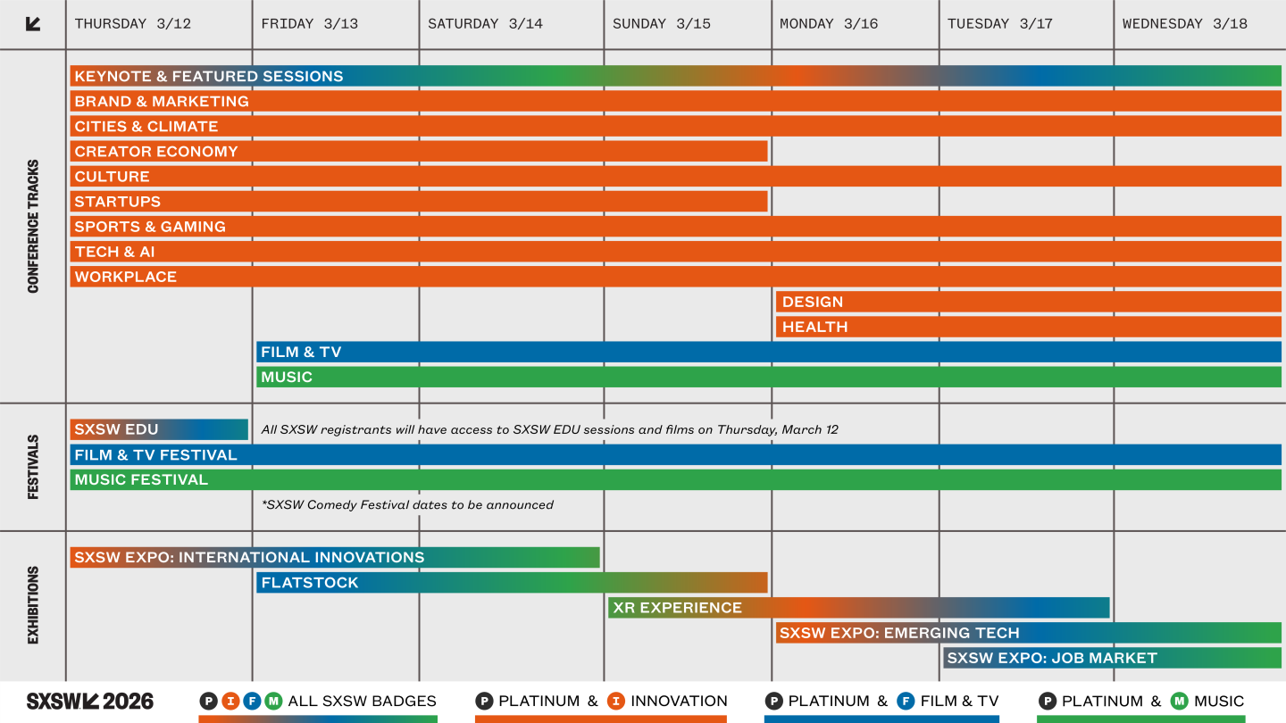The height and width of the screenshot is (723, 1286).
Task: Open the Brand & Marketing track bar
Action: [676, 101]
